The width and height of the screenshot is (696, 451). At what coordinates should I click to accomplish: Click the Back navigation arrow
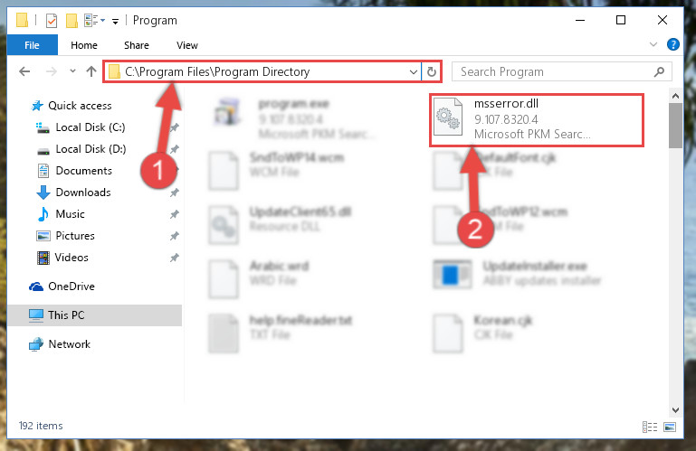point(24,71)
